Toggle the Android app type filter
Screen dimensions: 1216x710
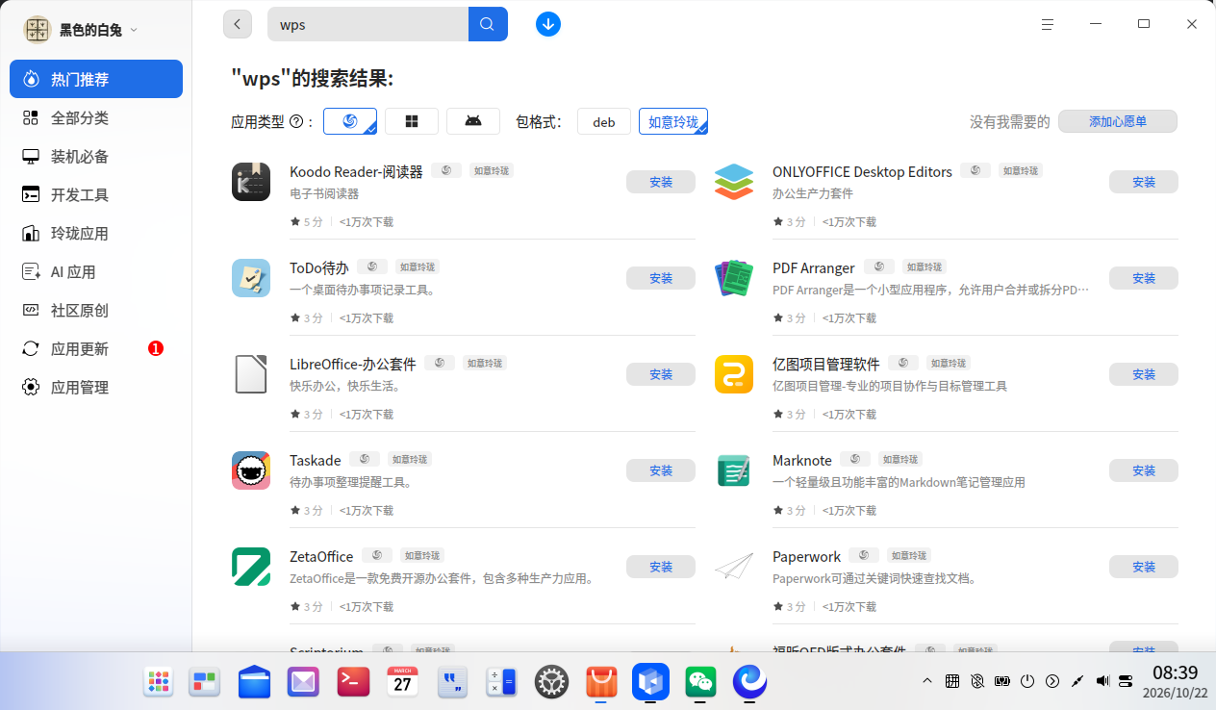coord(473,121)
